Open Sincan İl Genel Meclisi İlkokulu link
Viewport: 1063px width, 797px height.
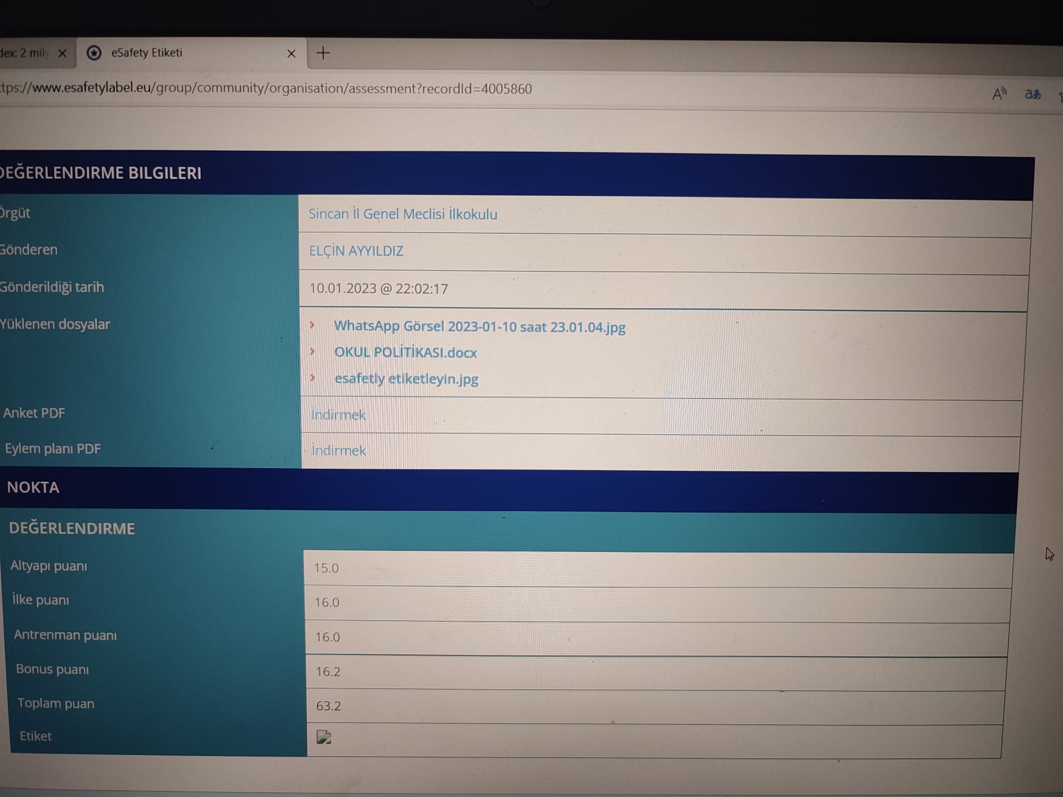[x=403, y=214]
